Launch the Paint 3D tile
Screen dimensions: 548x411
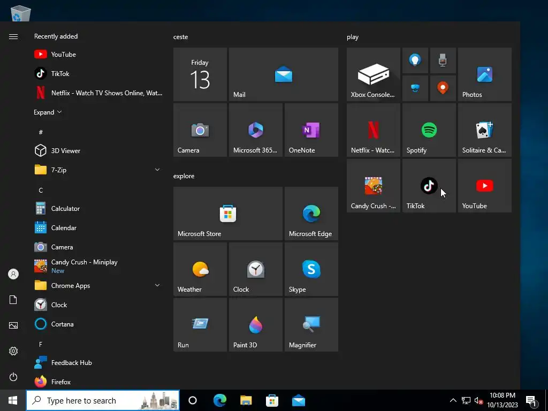coord(255,325)
